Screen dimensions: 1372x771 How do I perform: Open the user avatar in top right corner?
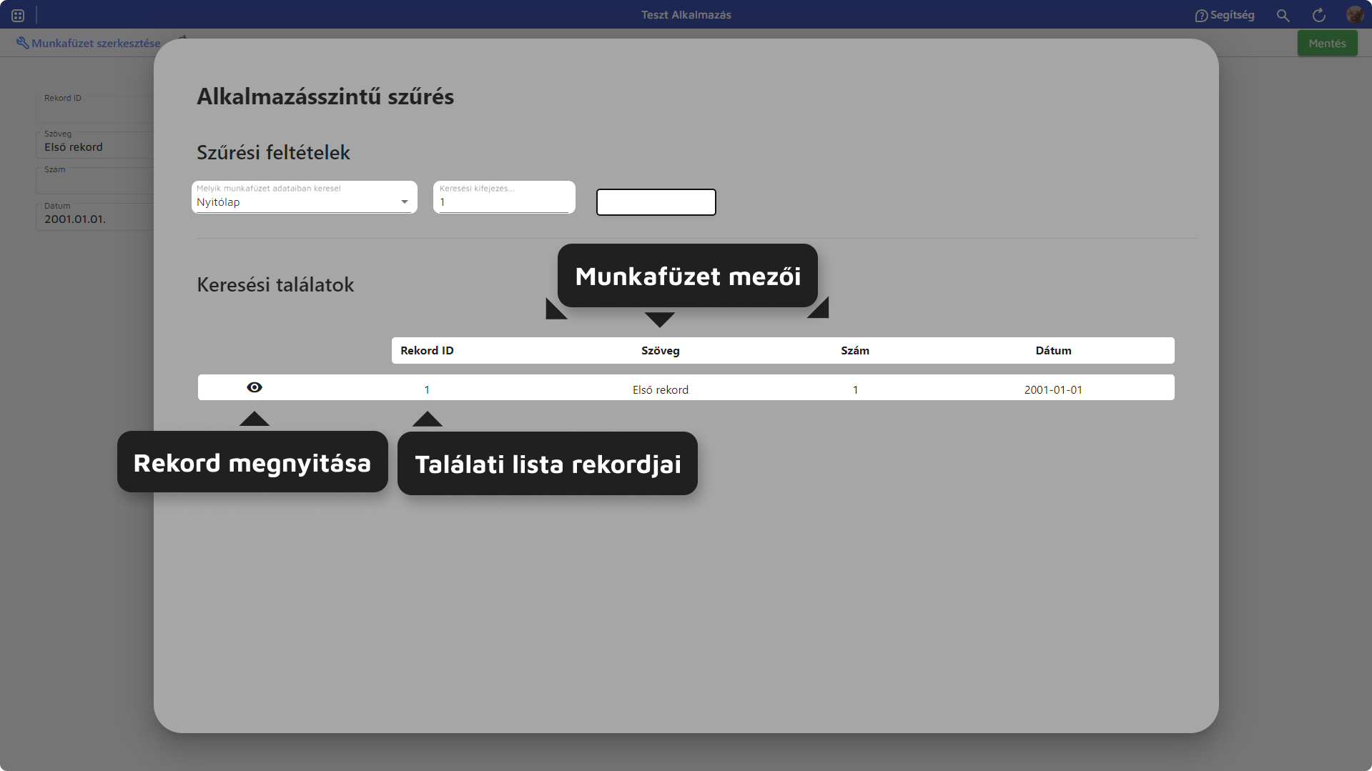(1355, 14)
